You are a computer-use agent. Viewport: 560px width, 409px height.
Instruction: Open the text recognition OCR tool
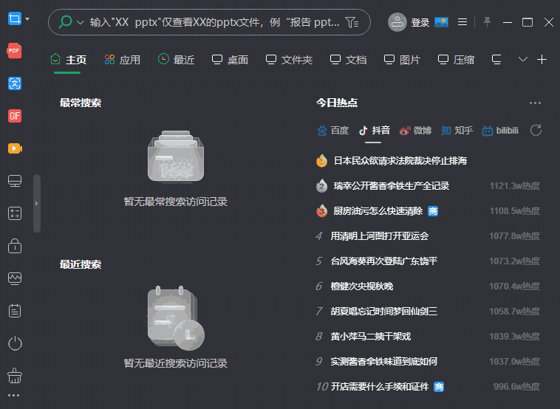pos(15,83)
